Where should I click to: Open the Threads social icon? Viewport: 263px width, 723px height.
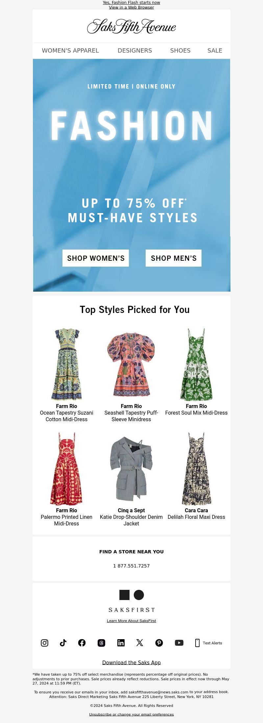tap(101, 643)
